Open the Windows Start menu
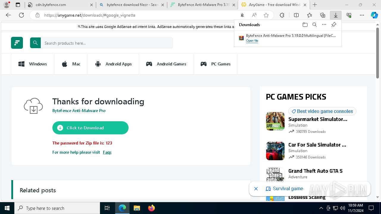381x214 pixels. point(7,208)
